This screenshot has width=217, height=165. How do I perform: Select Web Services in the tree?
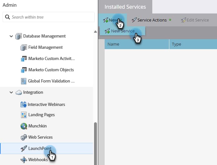click(x=41, y=137)
